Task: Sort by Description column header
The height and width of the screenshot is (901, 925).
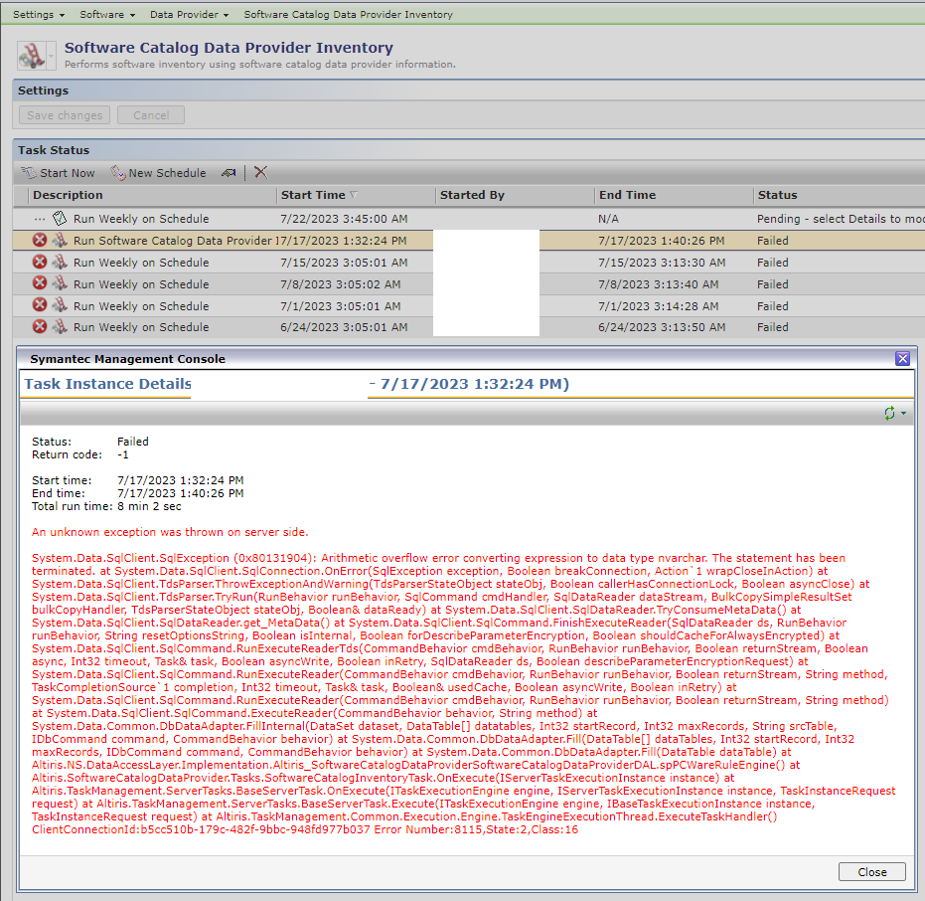Action: point(68,195)
